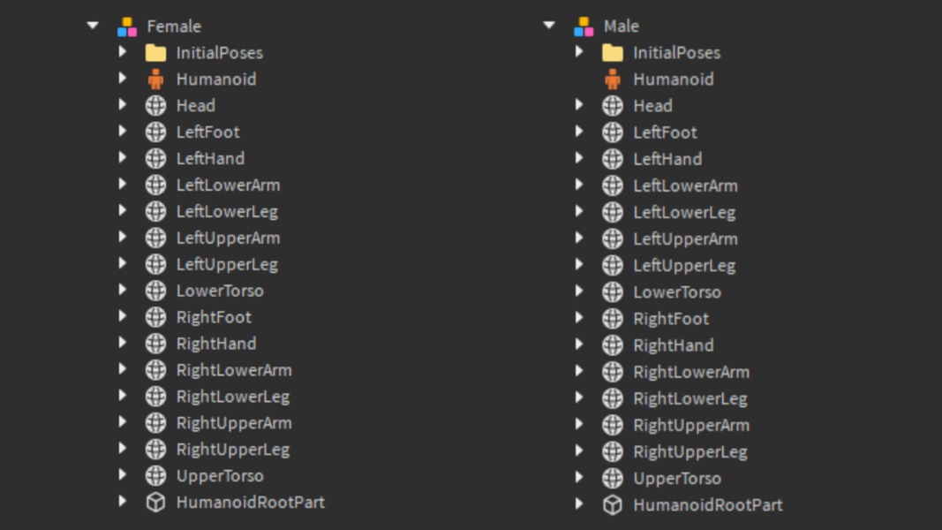The width and height of the screenshot is (942, 530).
Task: Select Male's LeftFoot item
Action: 664,132
